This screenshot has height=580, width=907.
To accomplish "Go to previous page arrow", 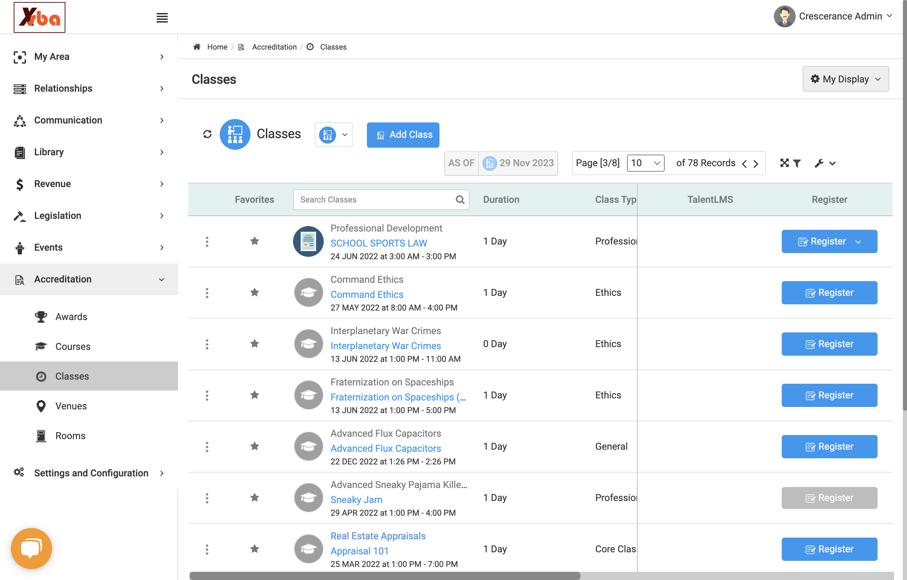I will coord(744,163).
